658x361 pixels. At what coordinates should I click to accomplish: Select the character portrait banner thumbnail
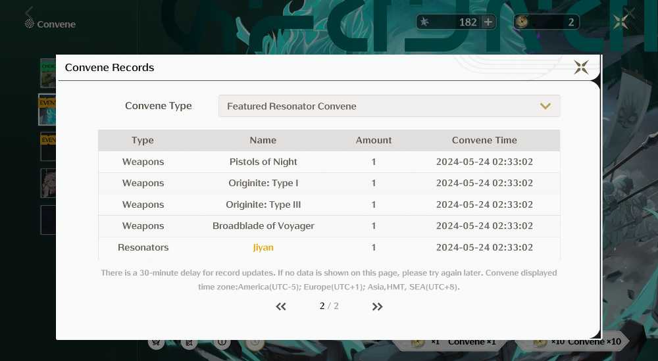click(x=48, y=183)
